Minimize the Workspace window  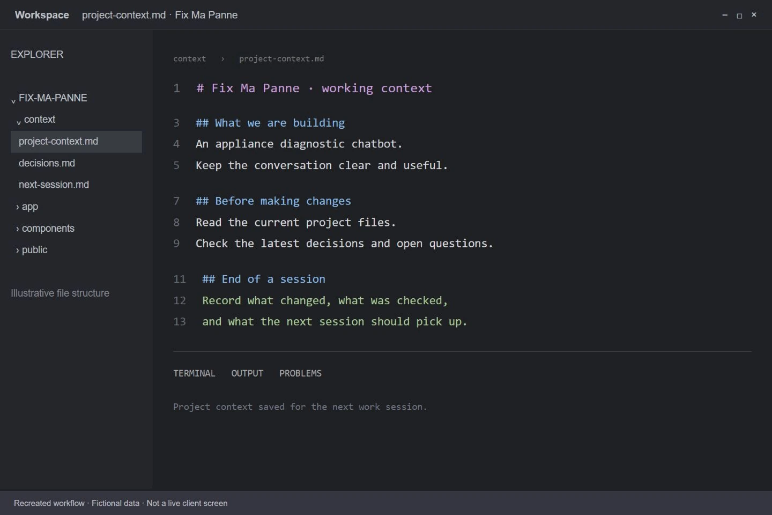point(725,15)
